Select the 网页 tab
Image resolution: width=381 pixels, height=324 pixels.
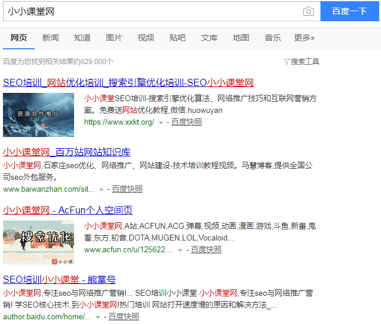[19, 38]
